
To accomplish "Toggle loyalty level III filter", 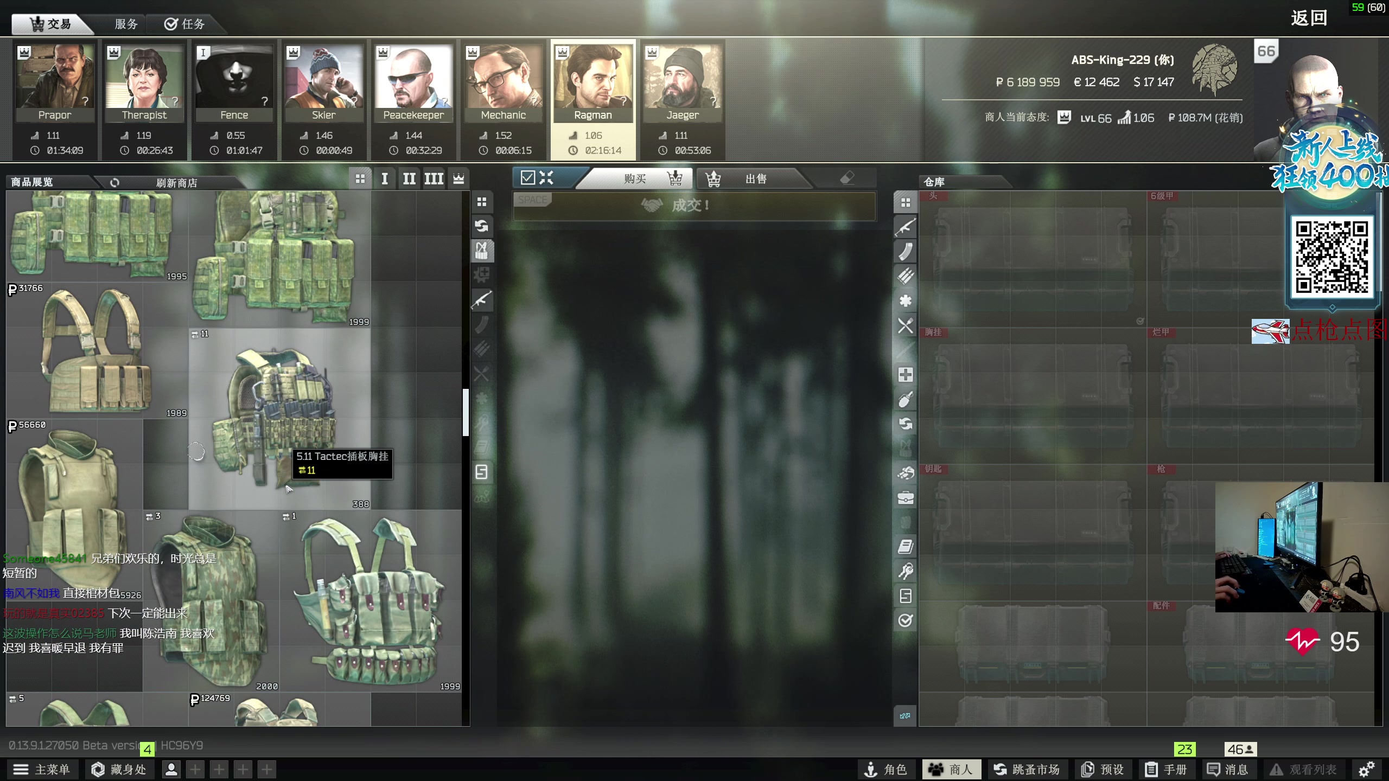I will [434, 178].
